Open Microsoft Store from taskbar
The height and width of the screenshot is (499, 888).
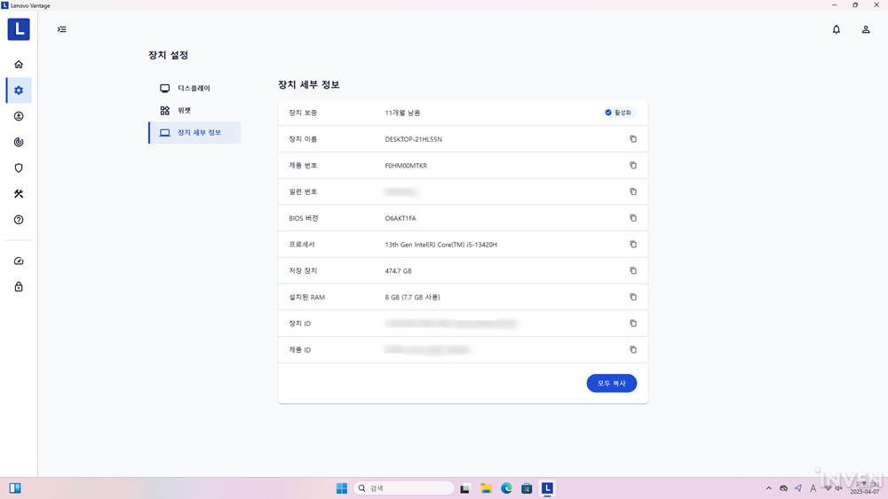(527, 488)
